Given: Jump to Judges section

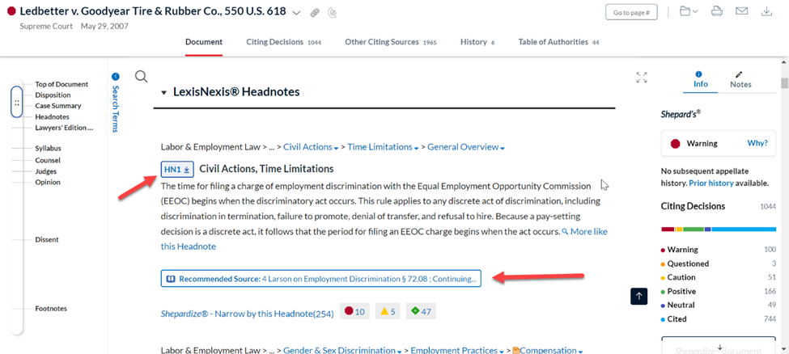Looking at the screenshot, I should click(46, 171).
